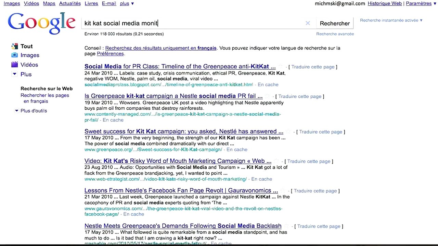The width and height of the screenshot is (438, 246).
Task: Star the 'Is Greenpeace kit-kat campaign' result
Action: pos(268,96)
